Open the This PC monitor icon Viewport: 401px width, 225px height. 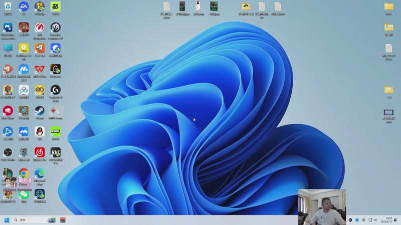(8, 48)
